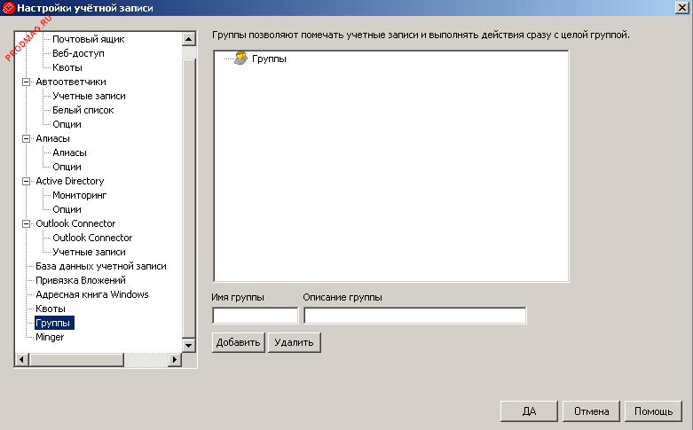Open the Minger settings page
Viewport: 693px width, 430px height.
(x=50, y=337)
